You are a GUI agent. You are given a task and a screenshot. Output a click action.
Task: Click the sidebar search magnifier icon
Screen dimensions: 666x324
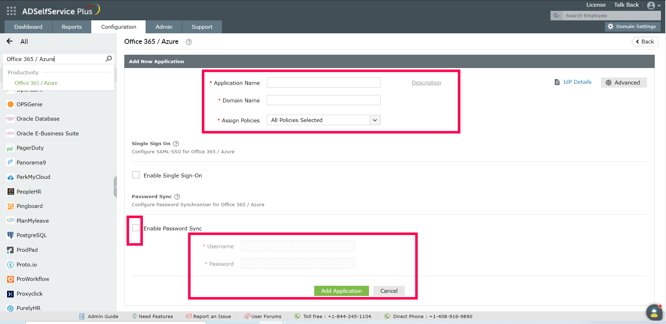click(x=109, y=59)
